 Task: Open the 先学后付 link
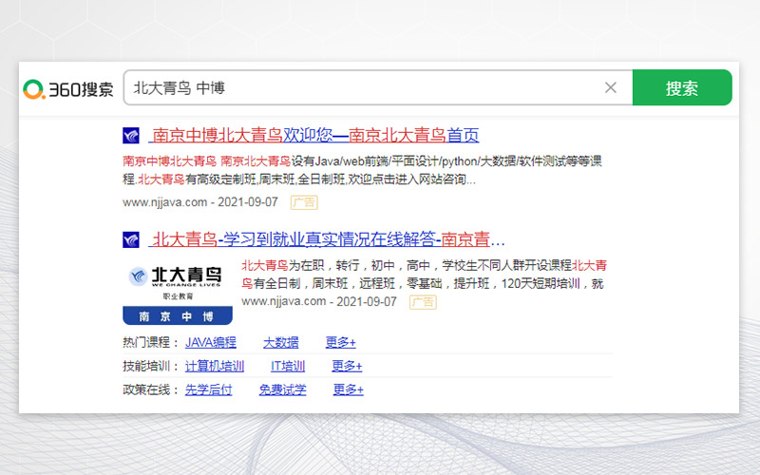tap(208, 389)
